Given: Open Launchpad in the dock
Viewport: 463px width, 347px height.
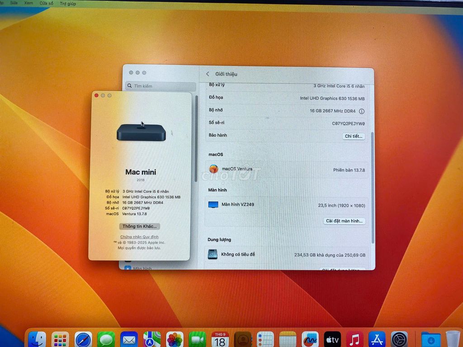Looking at the screenshot, I should (x=60, y=340).
